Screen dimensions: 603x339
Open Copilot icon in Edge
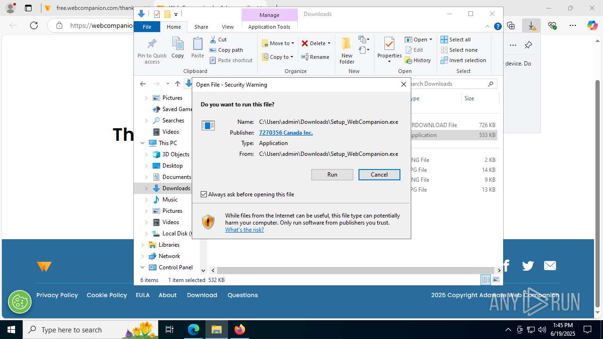(x=593, y=25)
